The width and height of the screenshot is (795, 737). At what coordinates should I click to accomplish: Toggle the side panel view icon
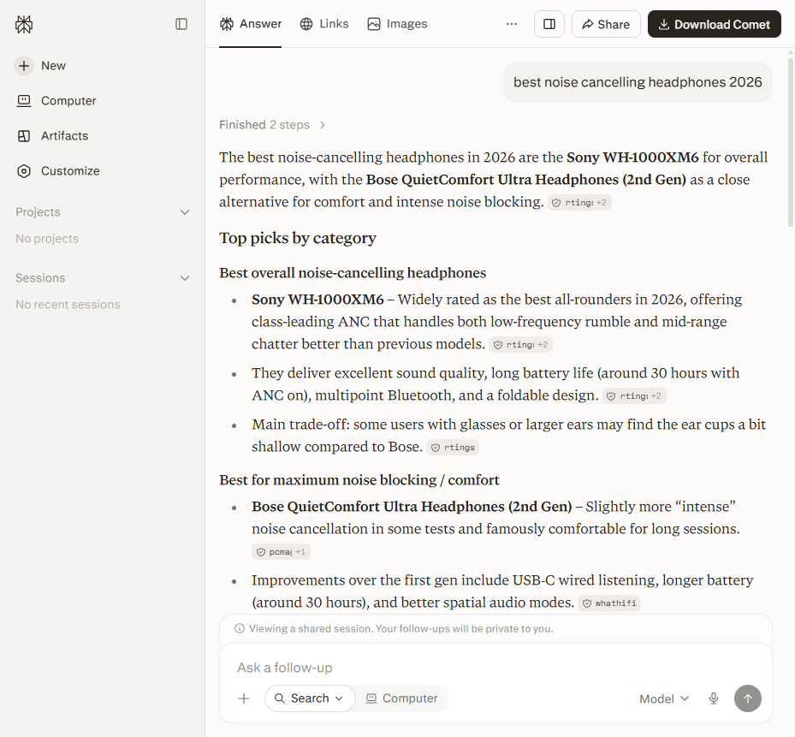pos(549,24)
